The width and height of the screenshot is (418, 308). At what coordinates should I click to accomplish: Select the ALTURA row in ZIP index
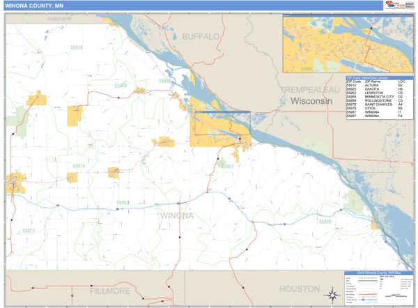pos(375,86)
